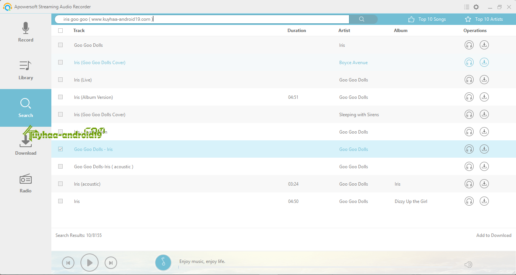Toggle the select-all tracks checkbox
The height and width of the screenshot is (275, 516).
click(60, 31)
